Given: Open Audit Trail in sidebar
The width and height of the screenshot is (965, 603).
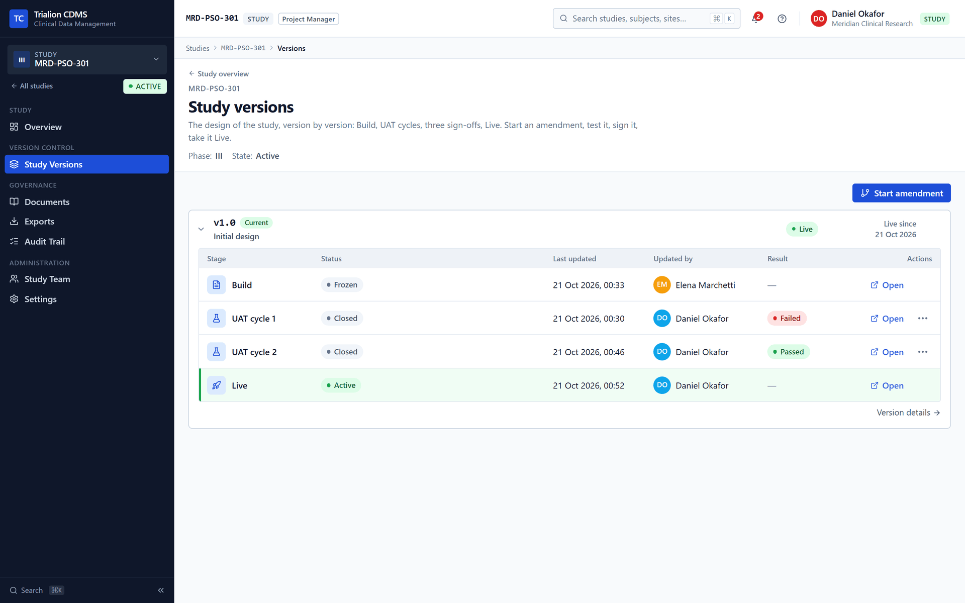Looking at the screenshot, I should click(86, 242).
